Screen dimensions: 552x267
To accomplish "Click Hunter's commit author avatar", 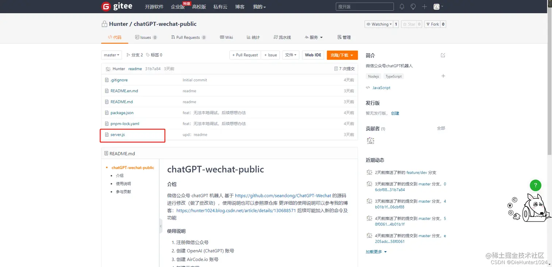I will point(108,69).
